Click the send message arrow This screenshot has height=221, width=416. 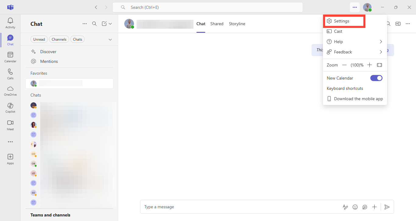click(387, 207)
